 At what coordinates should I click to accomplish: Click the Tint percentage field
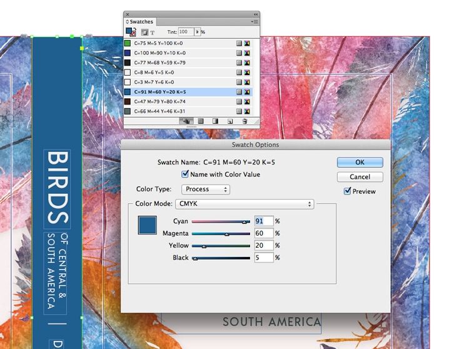[x=186, y=32]
